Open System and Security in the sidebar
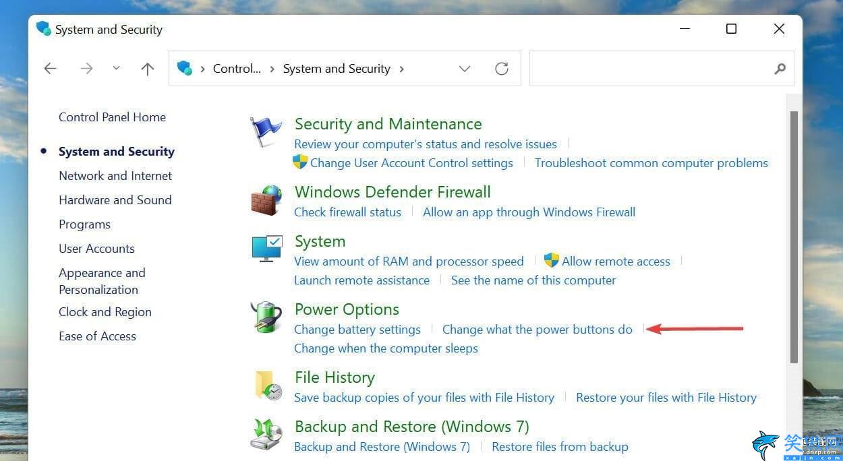 117,152
